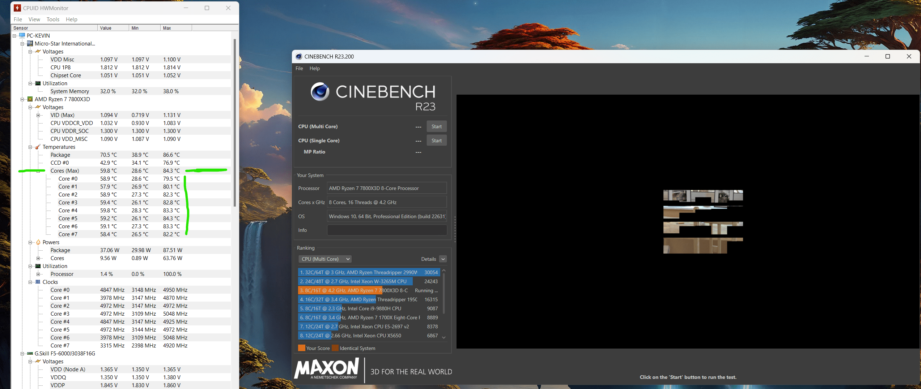The height and width of the screenshot is (389, 921).
Task: Click the ranking list scroll down arrow
Action: tap(444, 337)
